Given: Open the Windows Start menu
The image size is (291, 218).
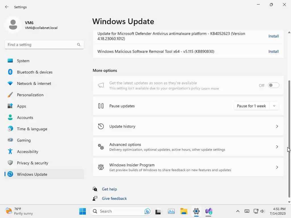Looking at the screenshot, I should tap(83, 211).
